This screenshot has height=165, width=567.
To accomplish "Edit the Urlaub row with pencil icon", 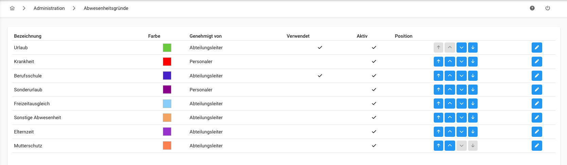I will click(x=537, y=48).
